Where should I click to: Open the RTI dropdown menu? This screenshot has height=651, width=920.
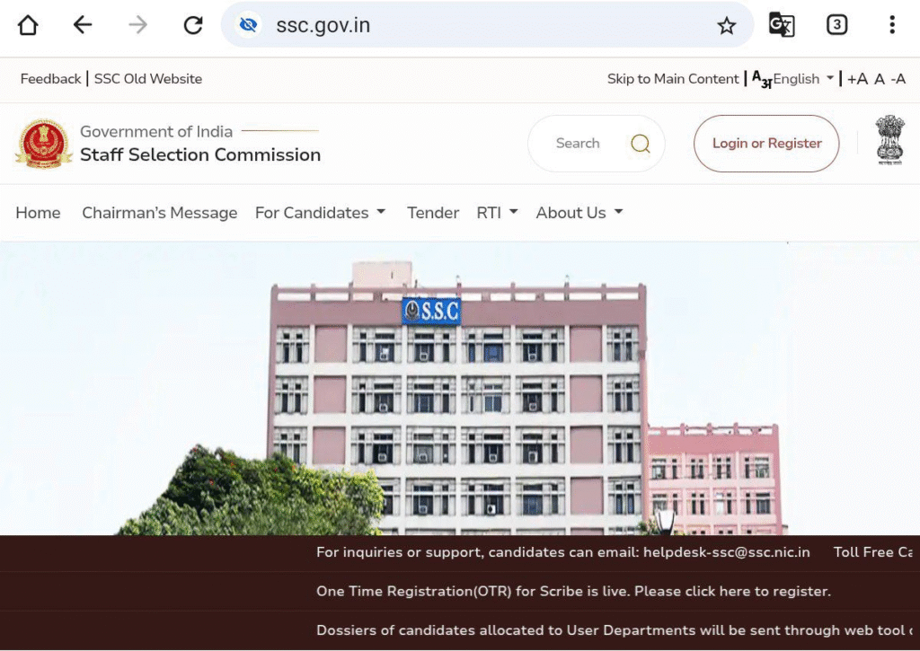pos(497,212)
